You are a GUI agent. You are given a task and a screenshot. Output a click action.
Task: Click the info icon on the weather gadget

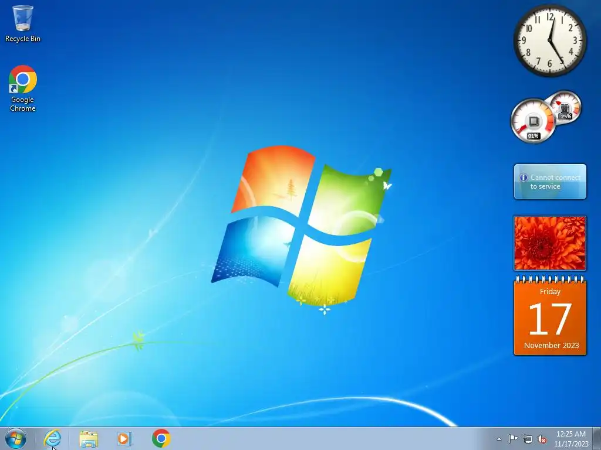[523, 178]
